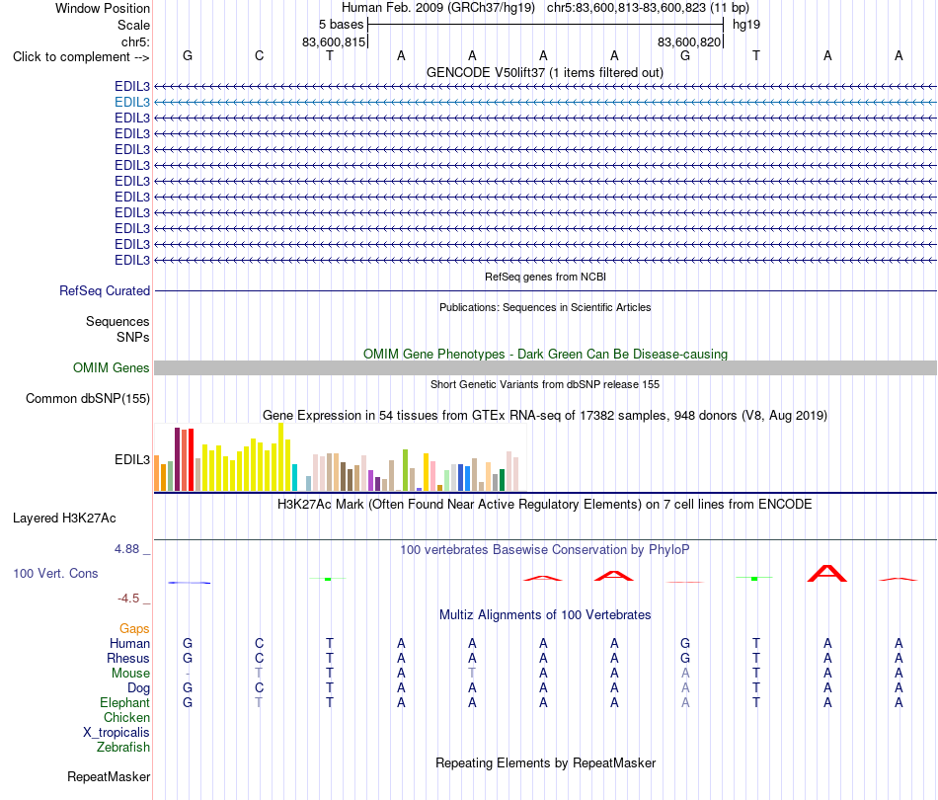Click the C base in the Rhesus row
Screen dimensions: 938x800
259,658
